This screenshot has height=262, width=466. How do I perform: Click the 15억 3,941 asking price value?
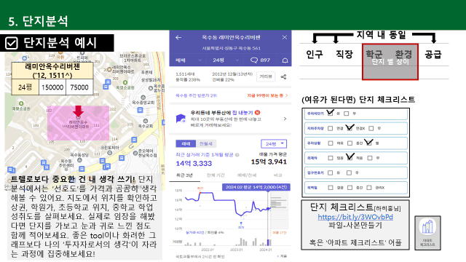click(x=269, y=162)
